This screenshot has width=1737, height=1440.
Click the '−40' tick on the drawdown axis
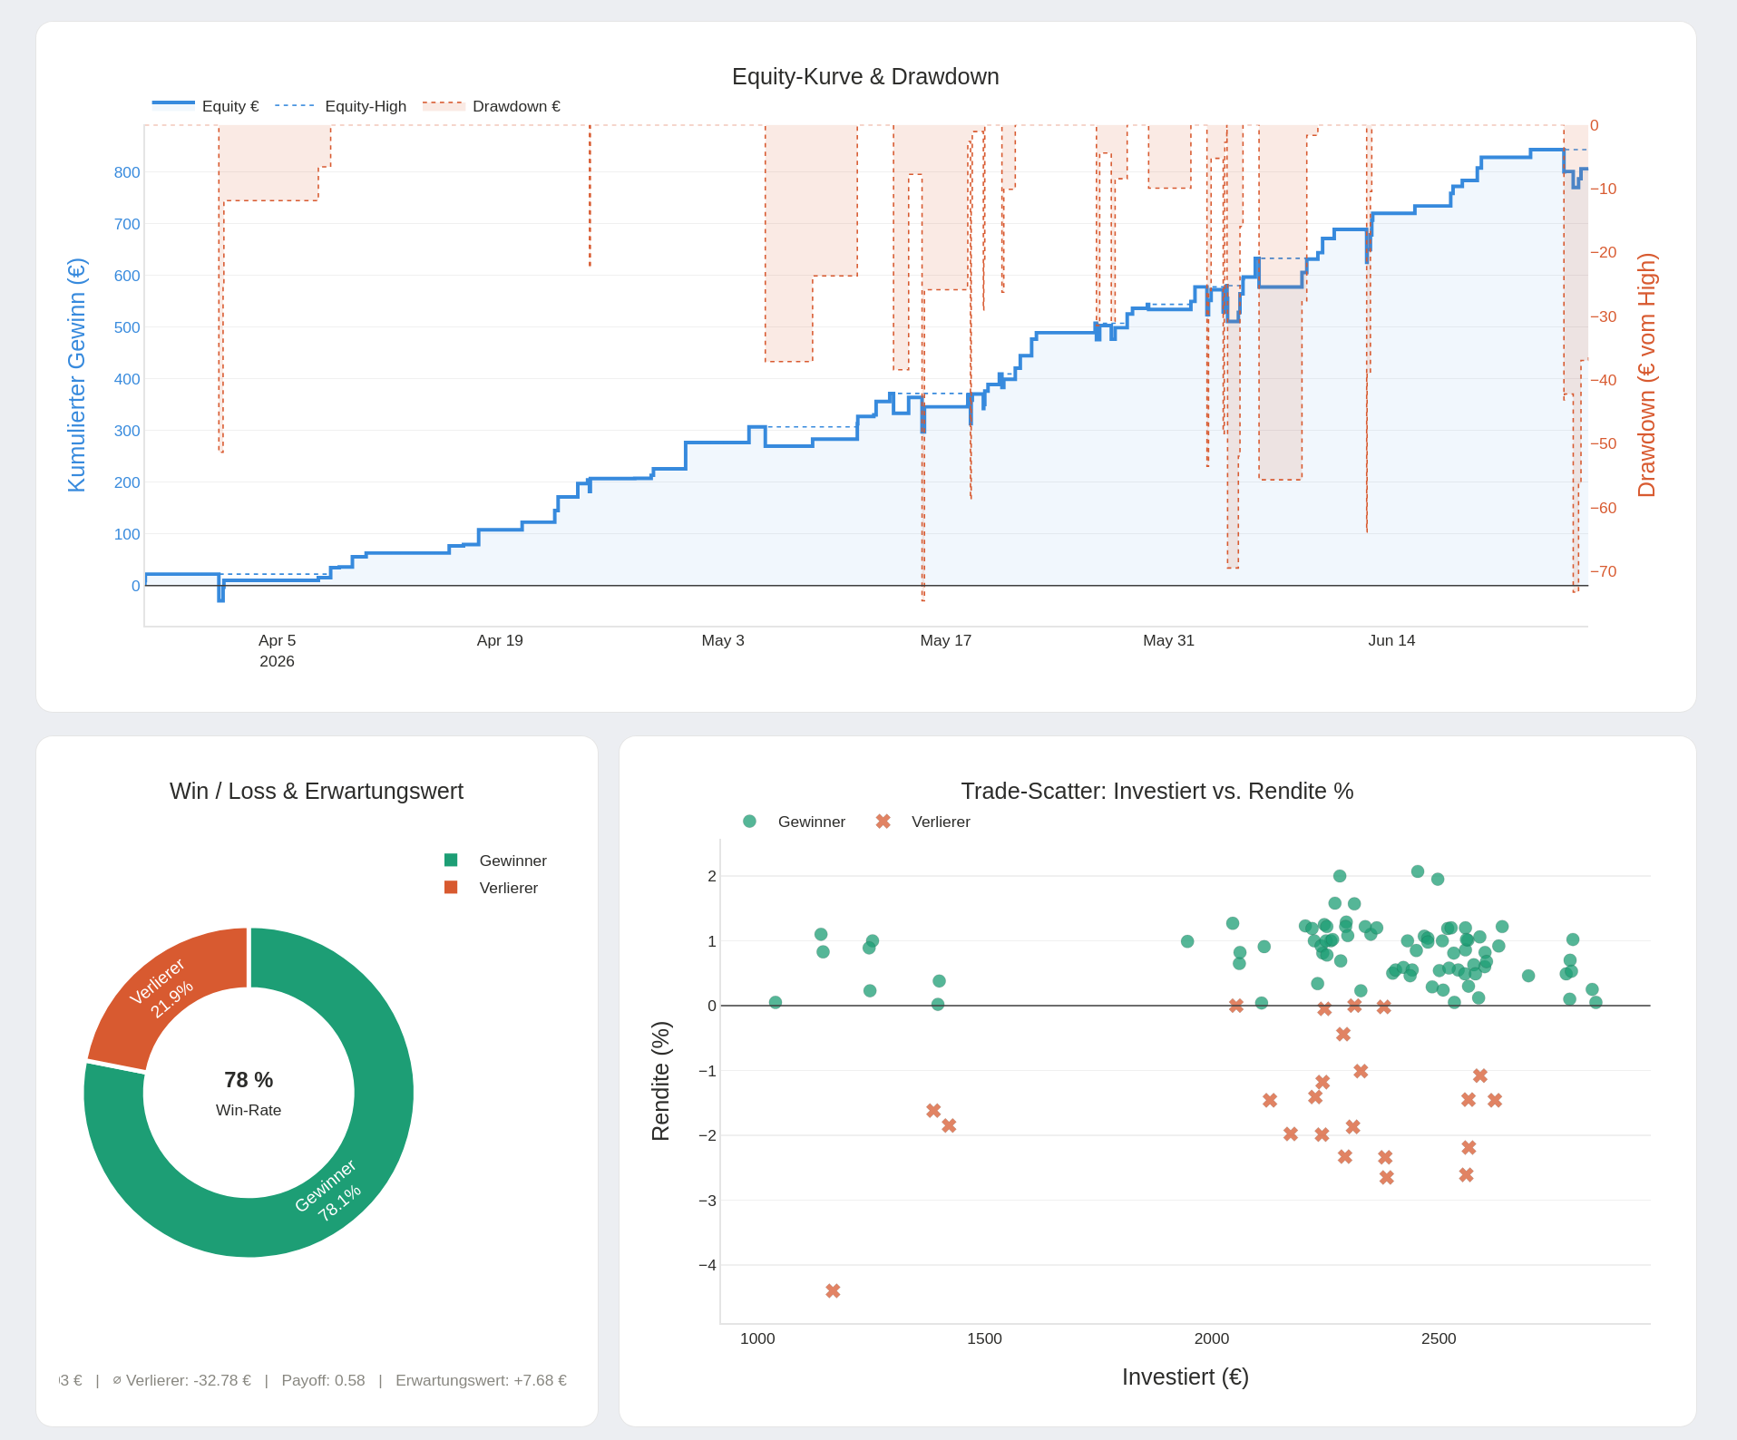1604,380
